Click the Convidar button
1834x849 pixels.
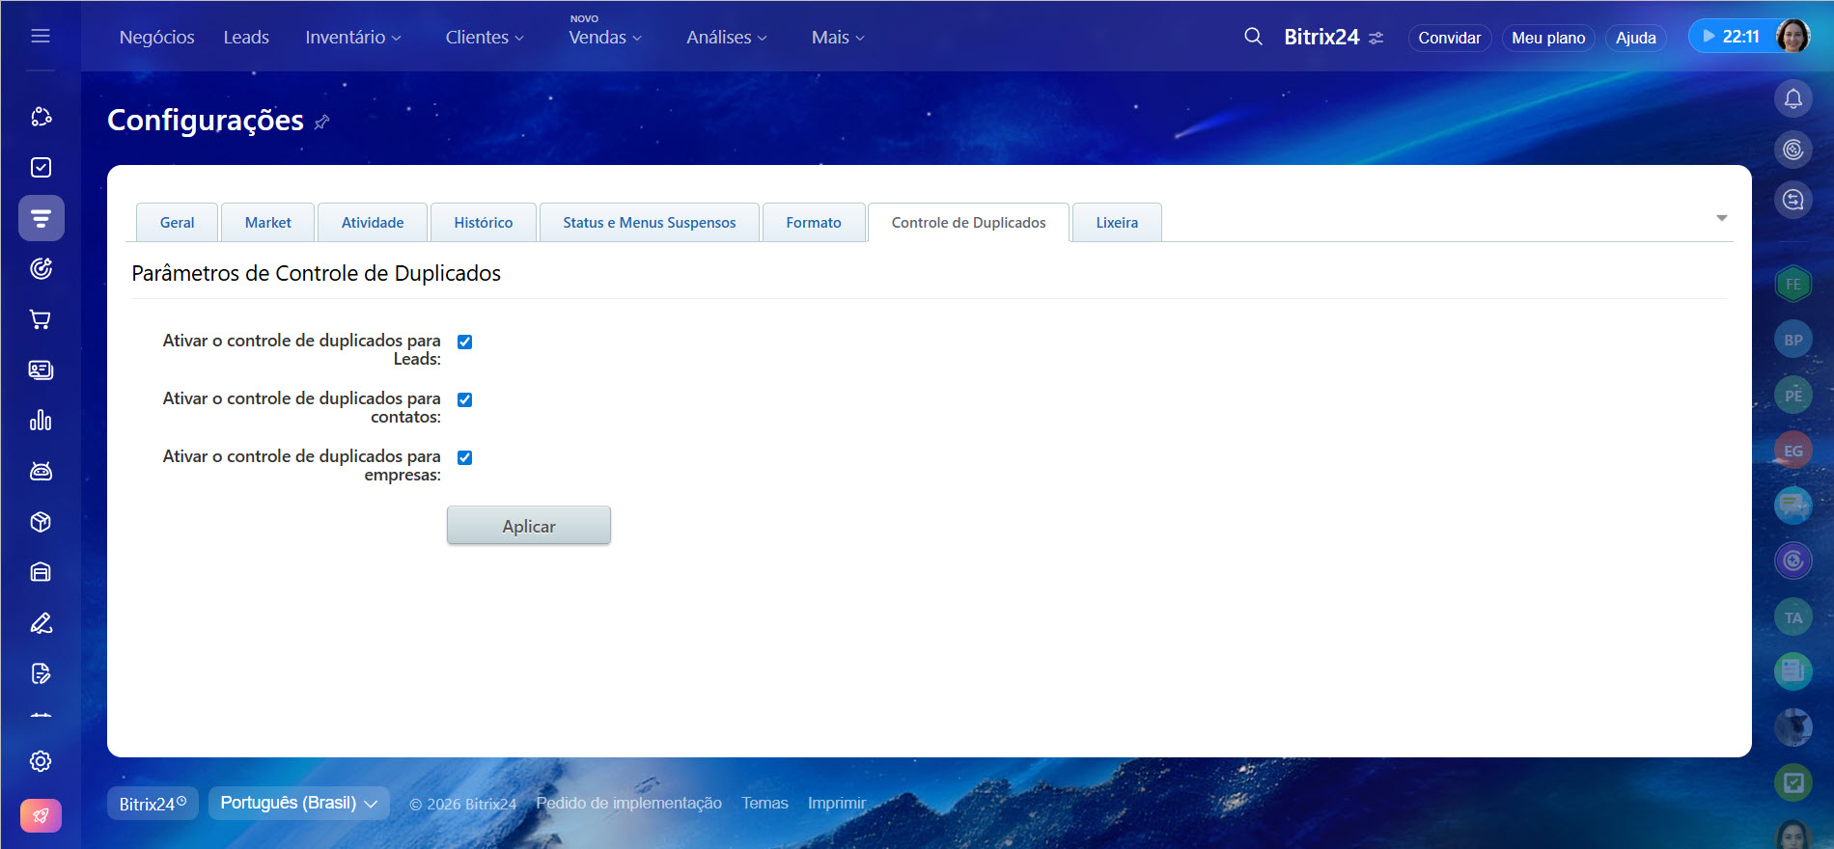click(1449, 38)
